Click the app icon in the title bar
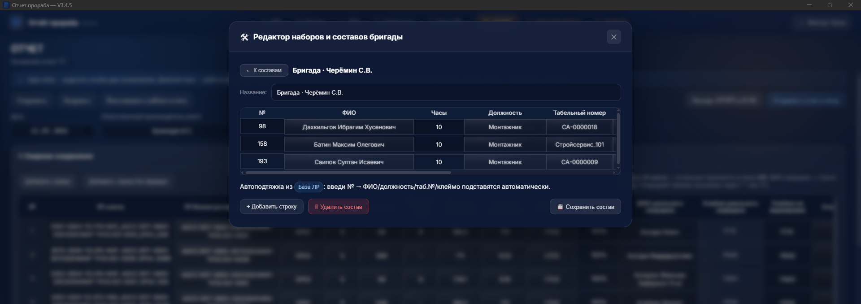This screenshot has width=861, height=304. tap(6, 5)
